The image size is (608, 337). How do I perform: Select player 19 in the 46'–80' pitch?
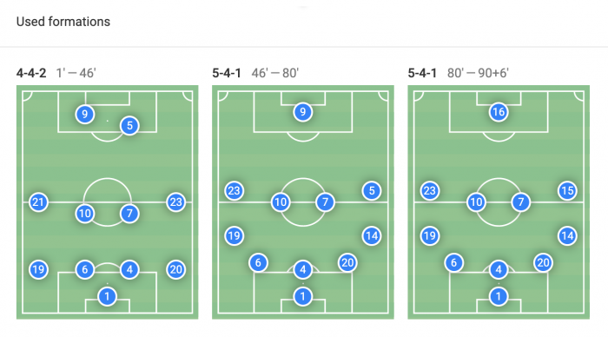235,235
